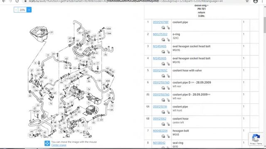266x149 pixels.
Task: Click callout 71 in the parts diagram
Action: click(x=89, y=103)
